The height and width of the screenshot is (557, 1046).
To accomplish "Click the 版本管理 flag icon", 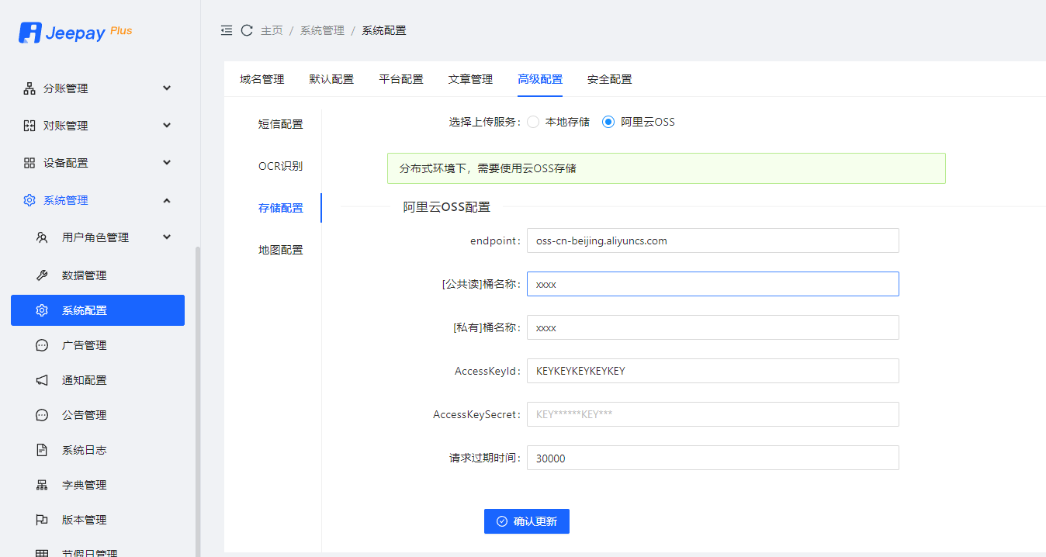I will [42, 520].
